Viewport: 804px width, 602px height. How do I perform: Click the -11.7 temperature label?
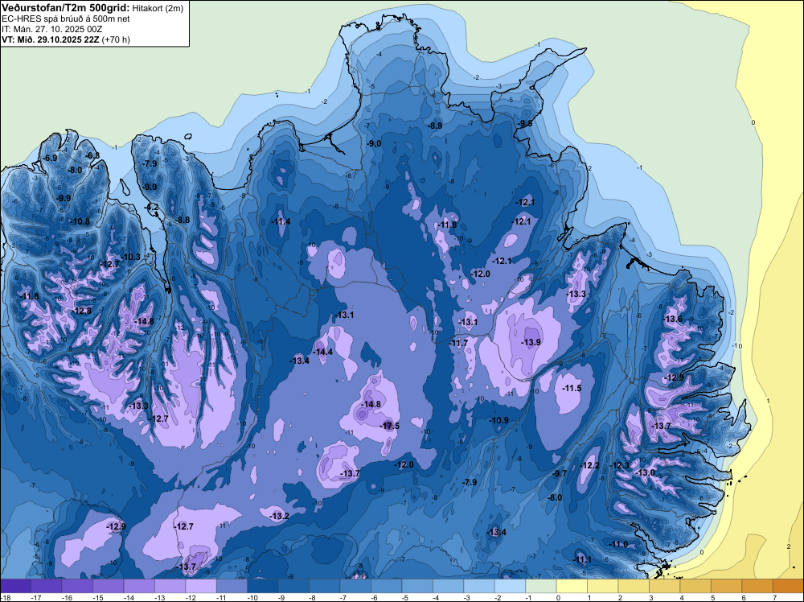(458, 343)
